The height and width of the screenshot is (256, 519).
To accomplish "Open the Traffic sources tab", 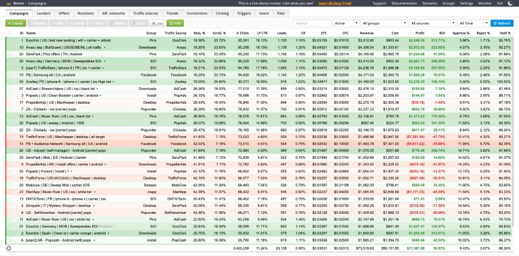I will (x=145, y=13).
